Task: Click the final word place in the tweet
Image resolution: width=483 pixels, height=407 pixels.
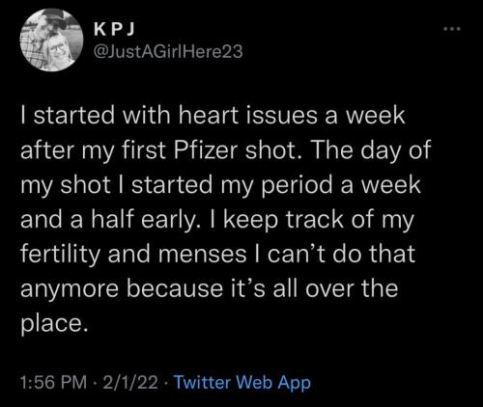Action: click(54, 324)
